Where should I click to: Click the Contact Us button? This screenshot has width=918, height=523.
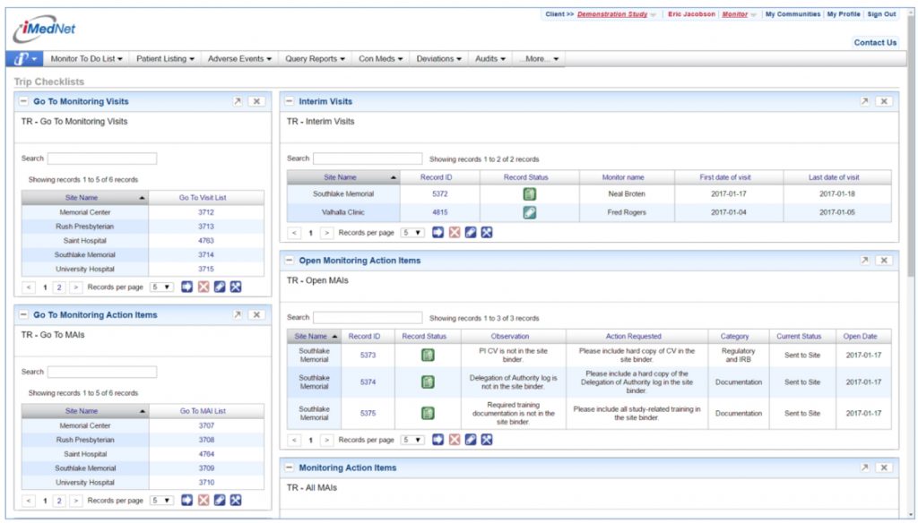point(875,42)
